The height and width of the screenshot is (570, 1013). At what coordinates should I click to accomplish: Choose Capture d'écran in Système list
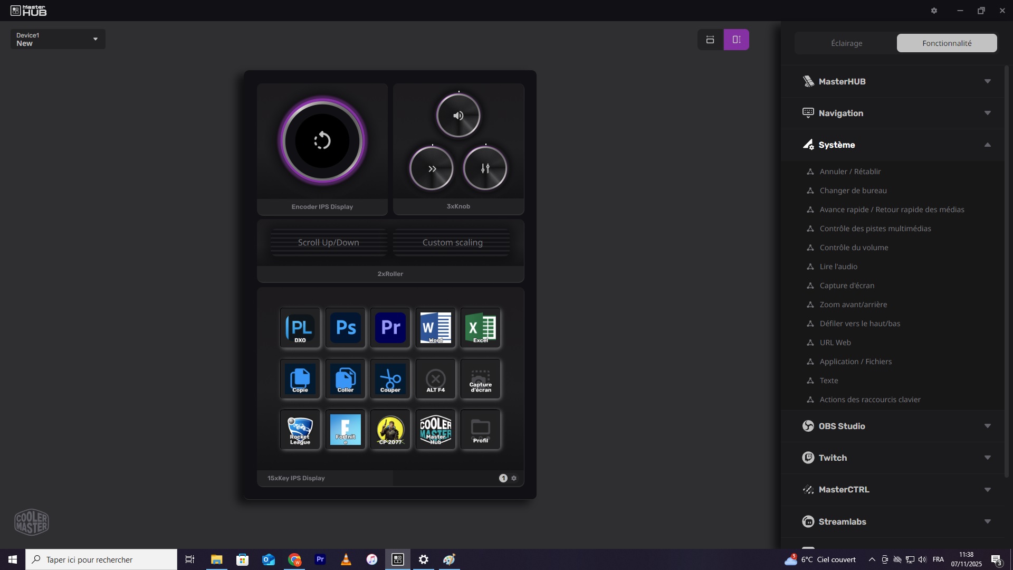(847, 286)
